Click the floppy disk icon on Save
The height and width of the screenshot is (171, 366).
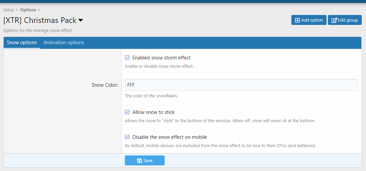(x=140, y=161)
